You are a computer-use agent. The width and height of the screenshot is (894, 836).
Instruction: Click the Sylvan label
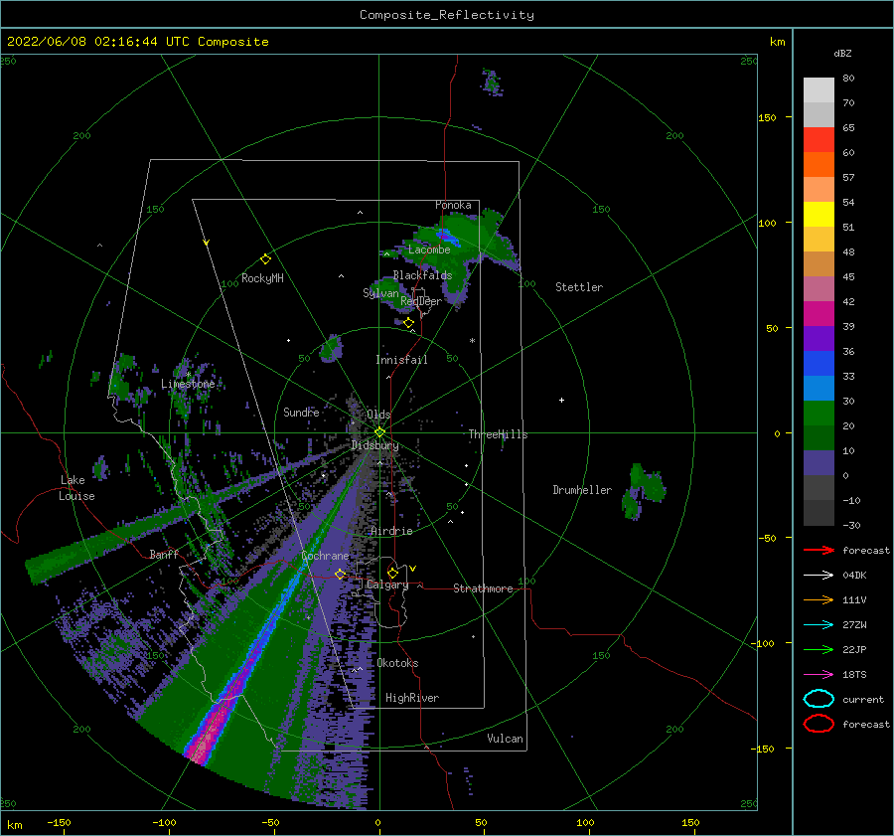(x=380, y=293)
